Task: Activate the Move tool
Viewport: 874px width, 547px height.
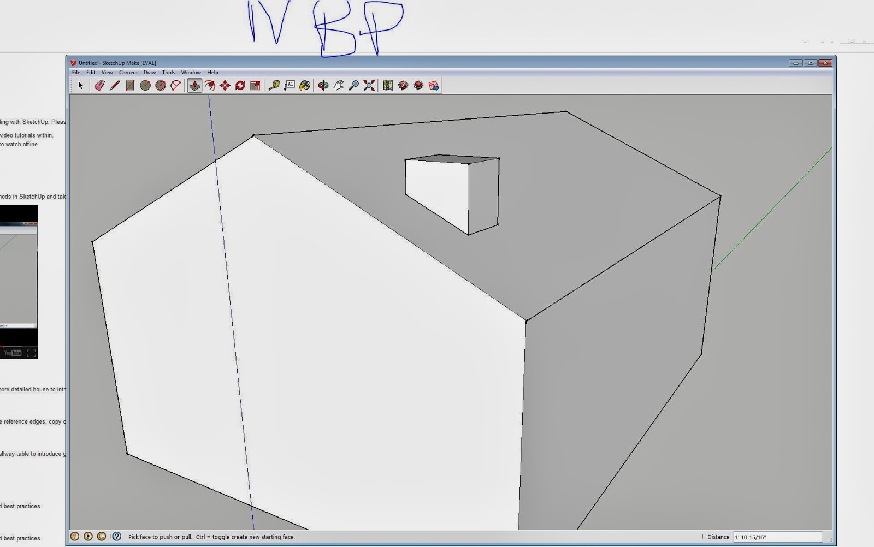Action: click(225, 86)
